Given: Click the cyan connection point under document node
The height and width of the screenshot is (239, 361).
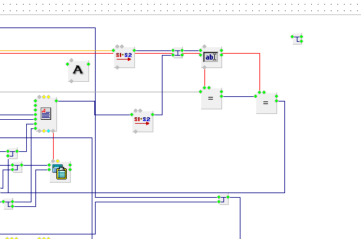Looking at the screenshot, I should click(48, 131).
